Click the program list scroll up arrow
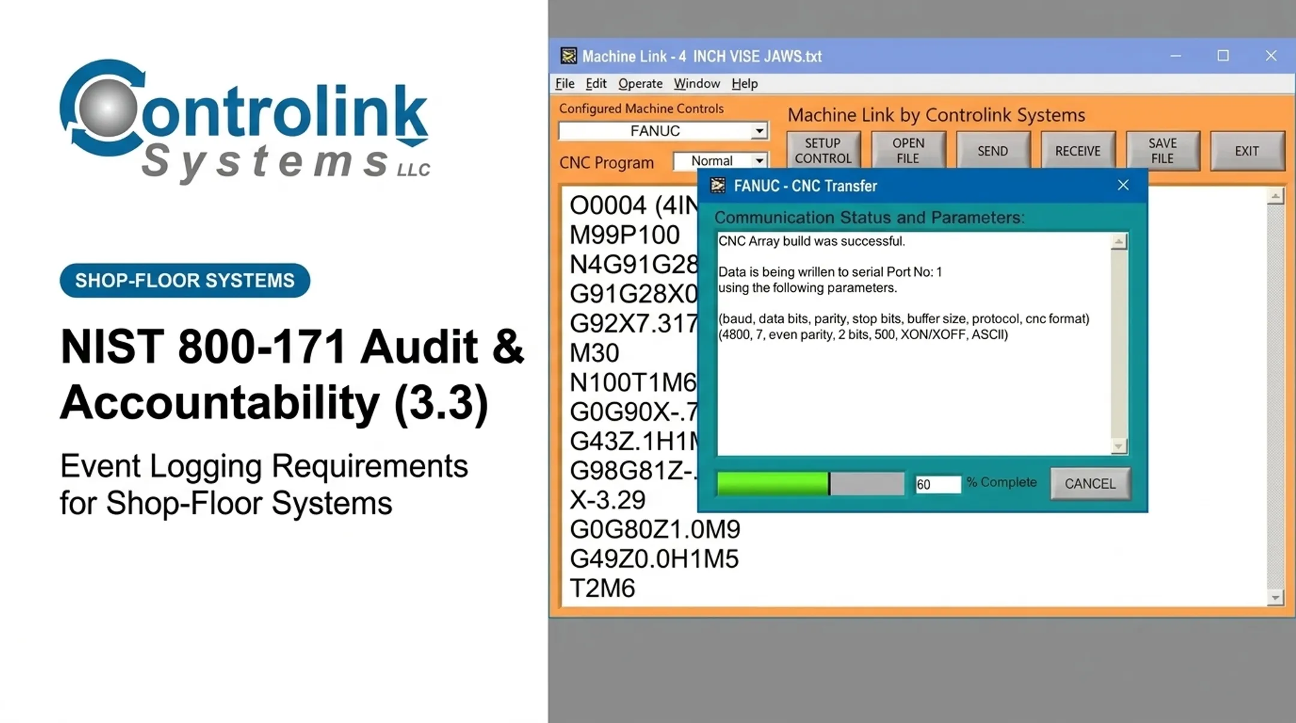This screenshot has width=1296, height=723. (x=1276, y=196)
